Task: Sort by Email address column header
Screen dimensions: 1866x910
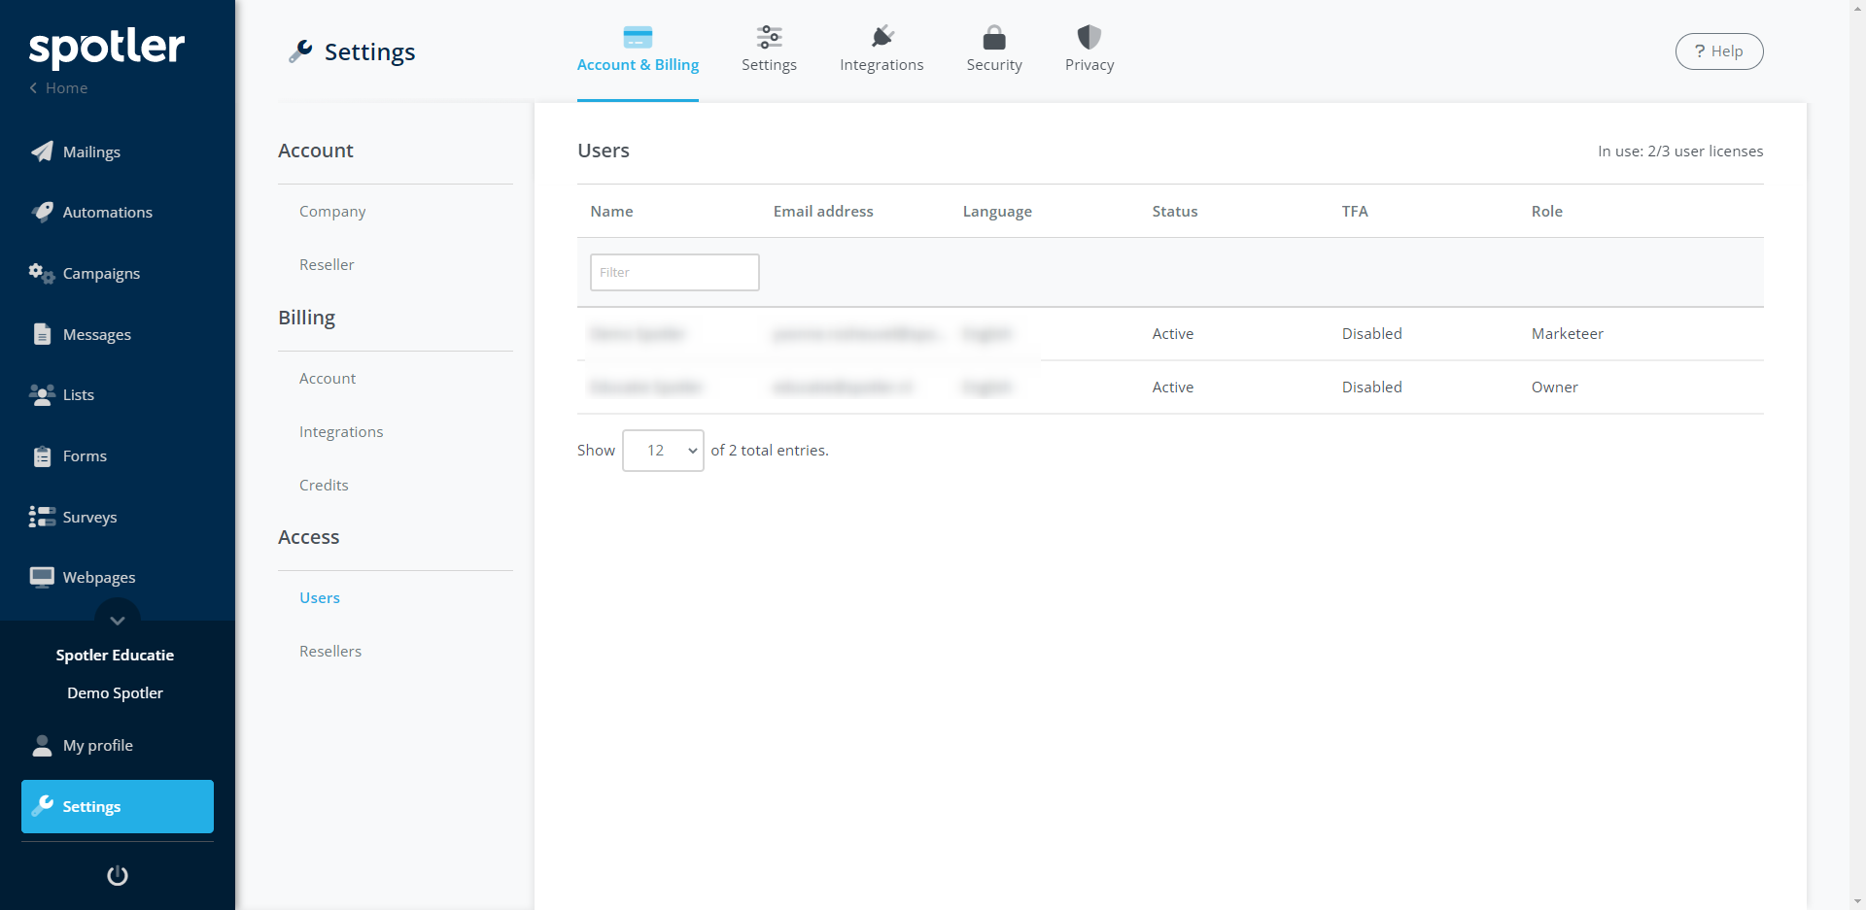Action: pos(823,212)
